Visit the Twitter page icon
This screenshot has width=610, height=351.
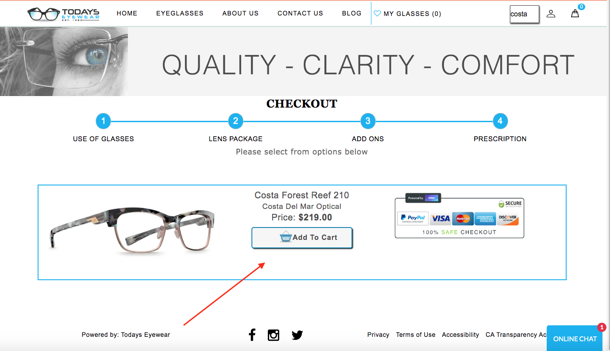click(297, 335)
